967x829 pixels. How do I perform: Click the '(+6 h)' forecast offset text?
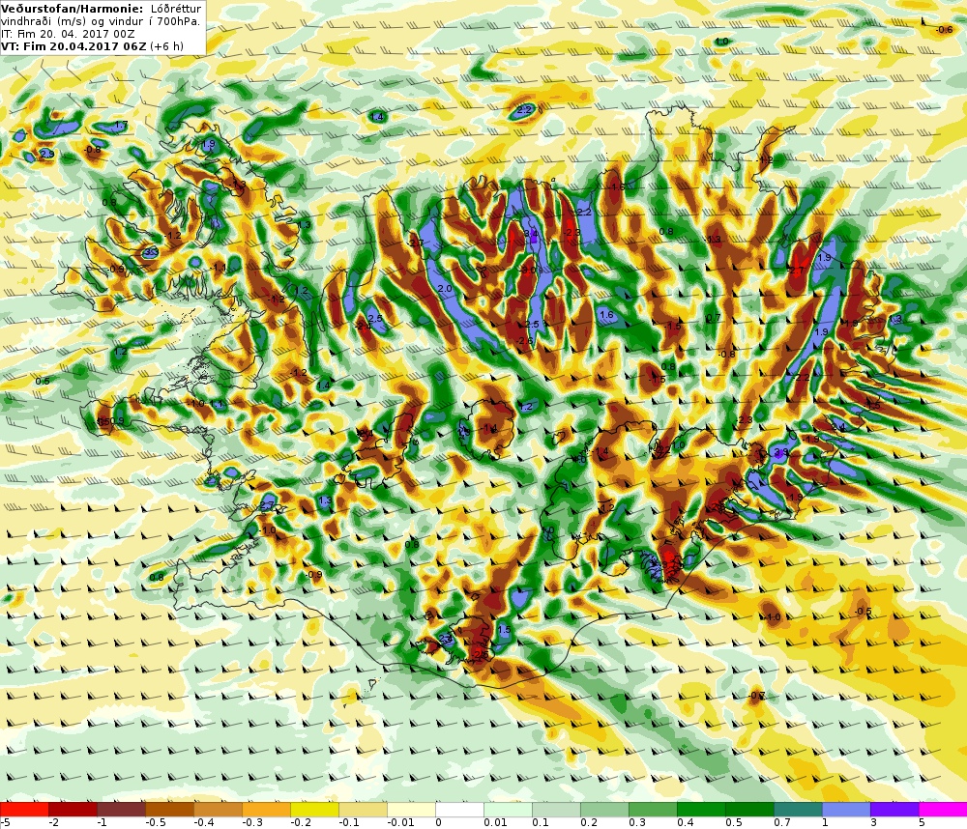click(x=166, y=45)
